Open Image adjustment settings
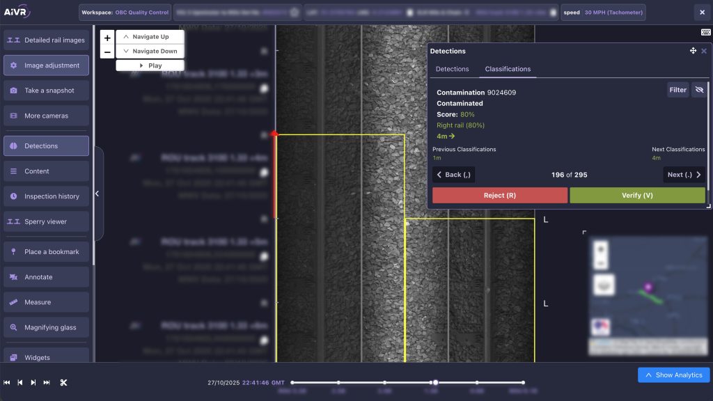 (46, 65)
